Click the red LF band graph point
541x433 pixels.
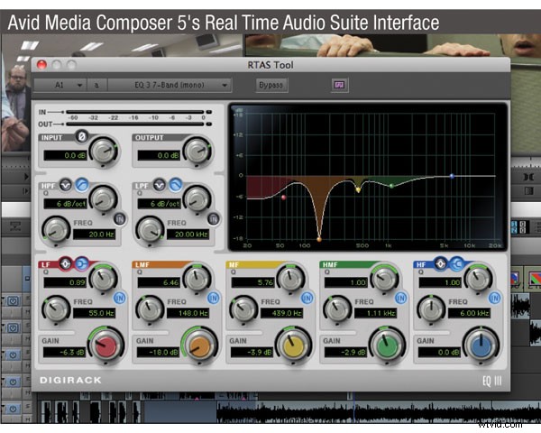tap(284, 198)
